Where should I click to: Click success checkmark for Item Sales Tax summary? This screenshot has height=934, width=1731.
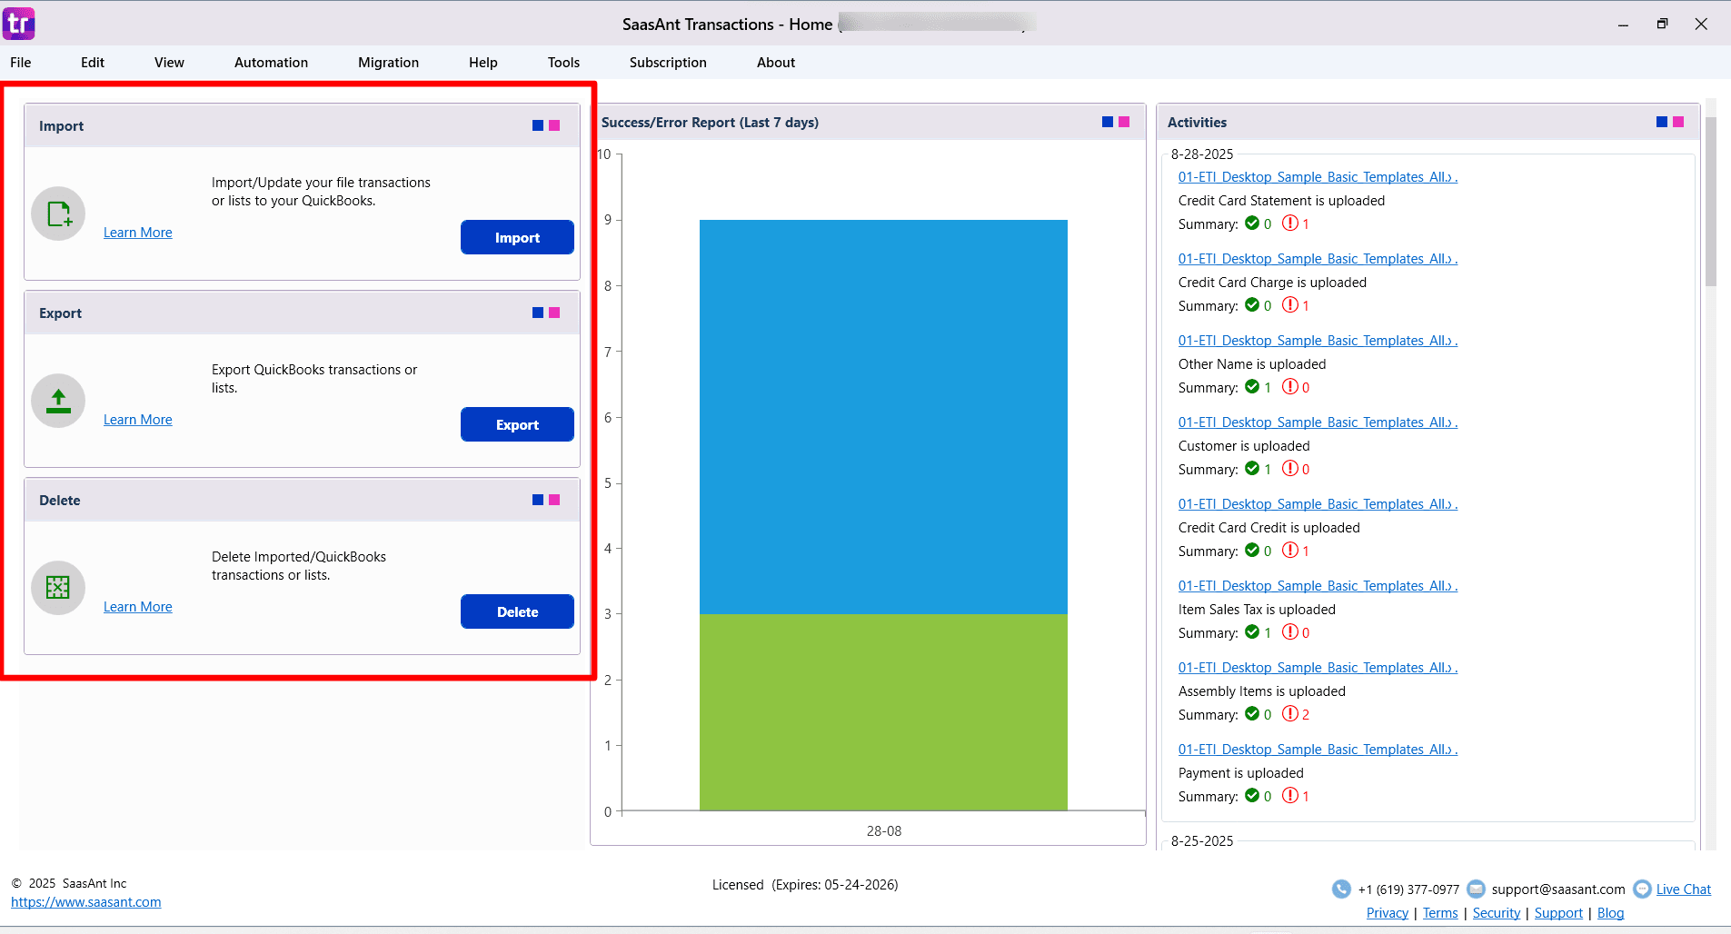[1252, 631]
